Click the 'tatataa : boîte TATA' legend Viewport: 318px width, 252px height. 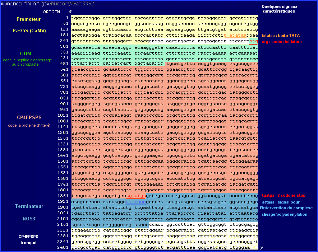click(281, 36)
